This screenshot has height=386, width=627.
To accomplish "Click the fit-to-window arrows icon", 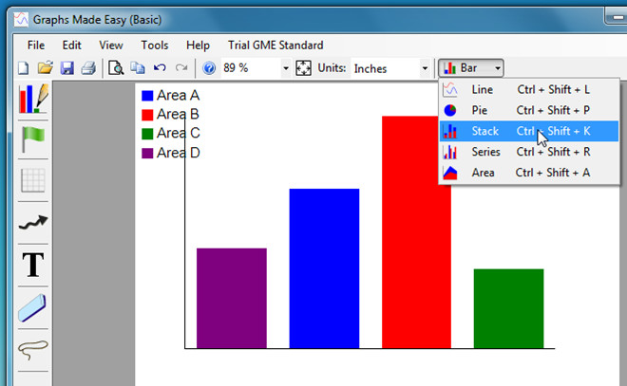I will 303,68.
